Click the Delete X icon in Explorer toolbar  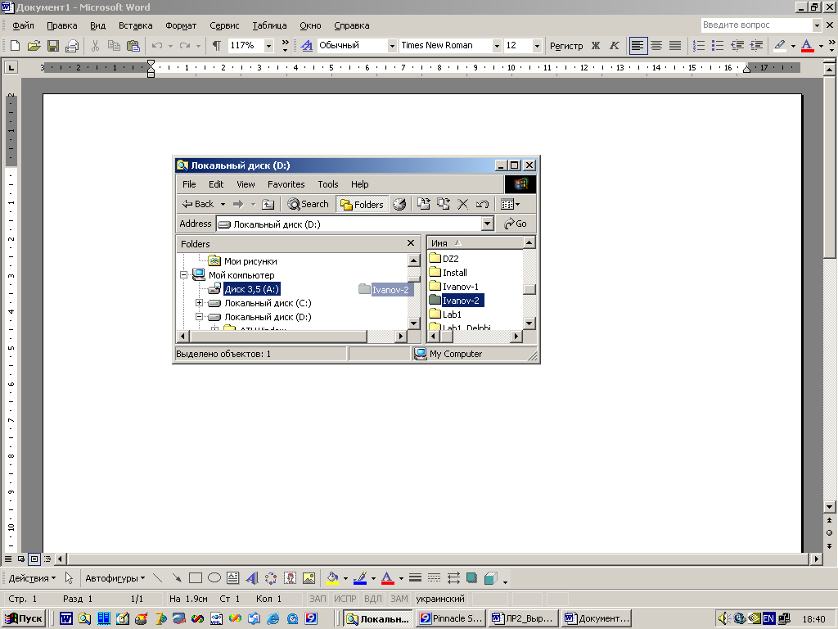click(463, 204)
